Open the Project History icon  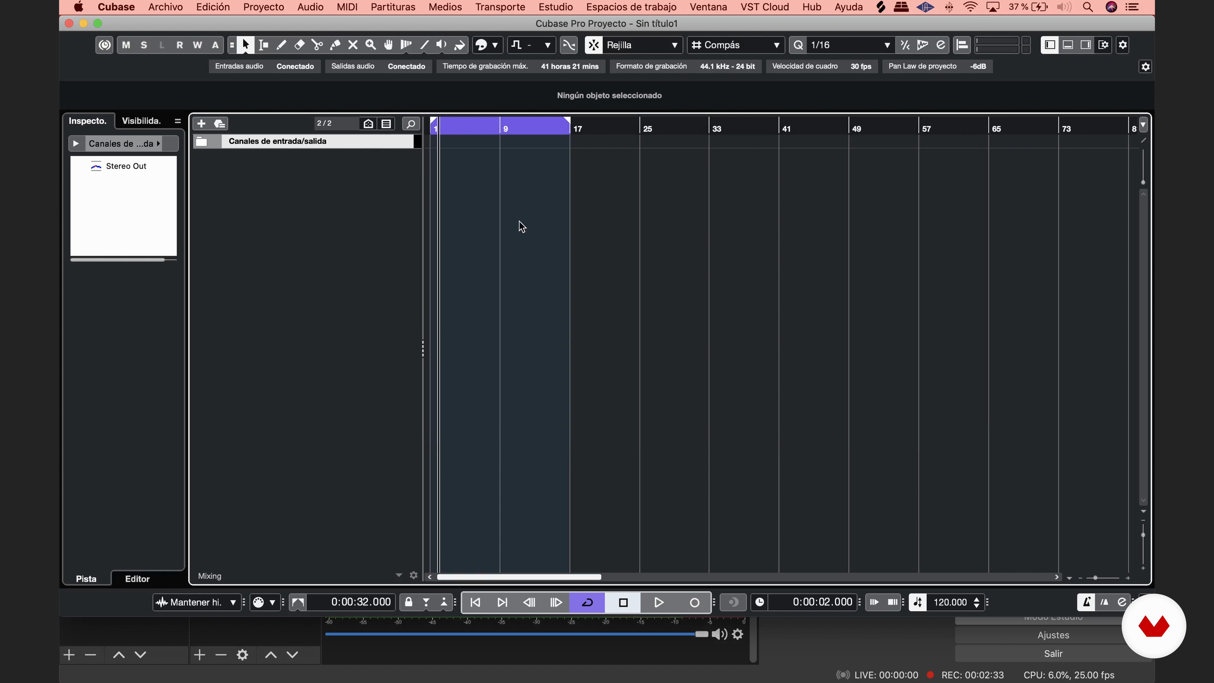(x=104, y=45)
